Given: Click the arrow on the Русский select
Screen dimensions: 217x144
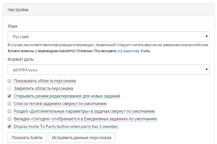Looking at the screenshot, I should 207,37.
